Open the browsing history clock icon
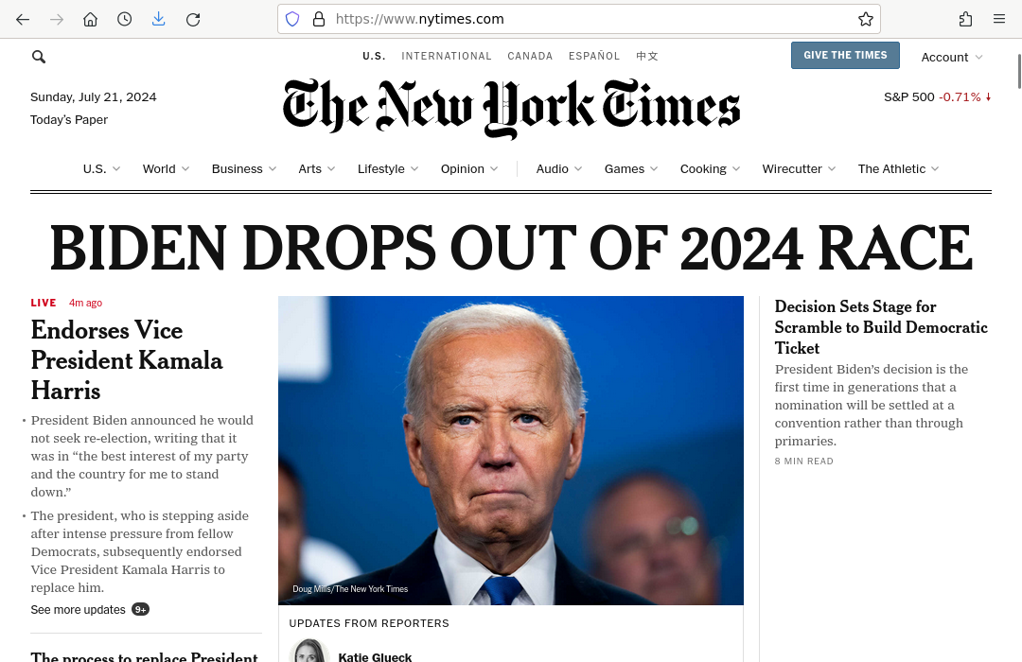 click(125, 20)
